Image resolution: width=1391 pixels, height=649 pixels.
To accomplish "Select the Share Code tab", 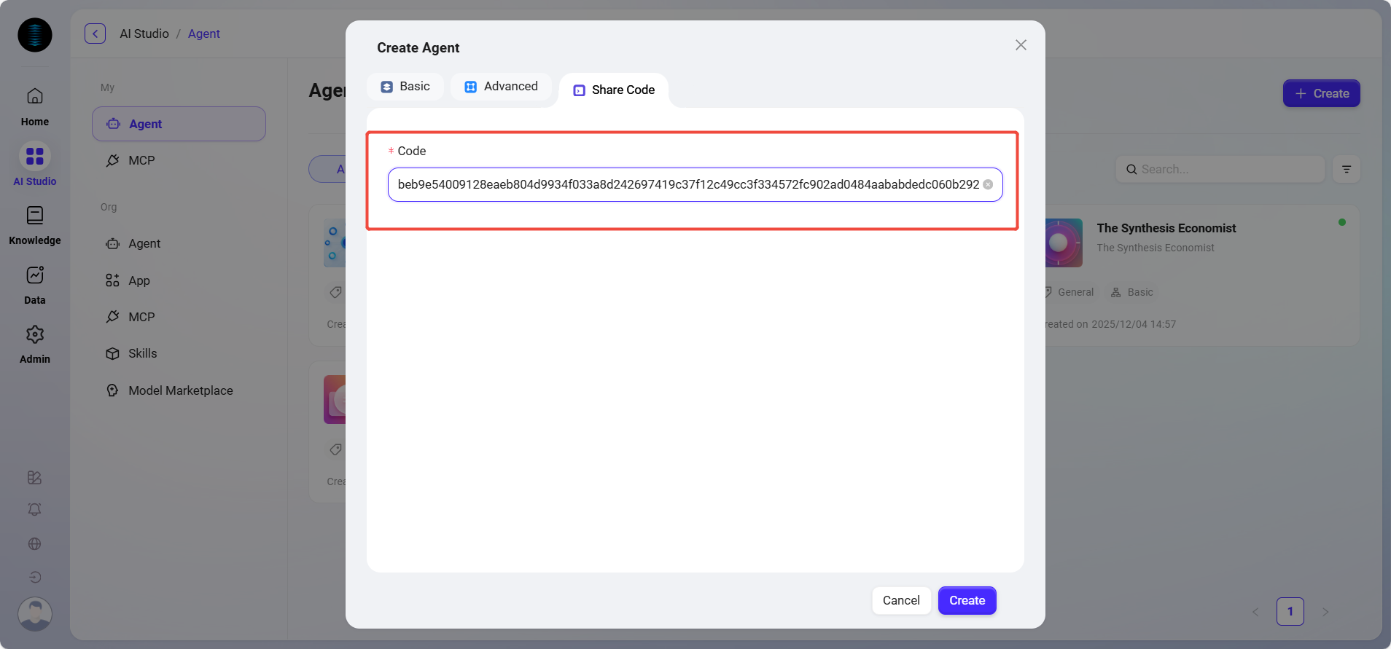I will [x=614, y=90].
